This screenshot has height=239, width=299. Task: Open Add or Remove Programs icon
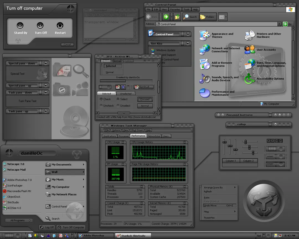[x=205, y=64]
